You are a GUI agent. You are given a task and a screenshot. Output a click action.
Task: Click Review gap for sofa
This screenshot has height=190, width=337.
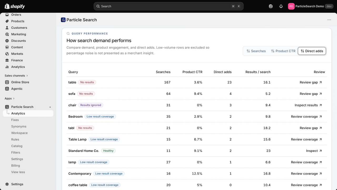point(311,94)
